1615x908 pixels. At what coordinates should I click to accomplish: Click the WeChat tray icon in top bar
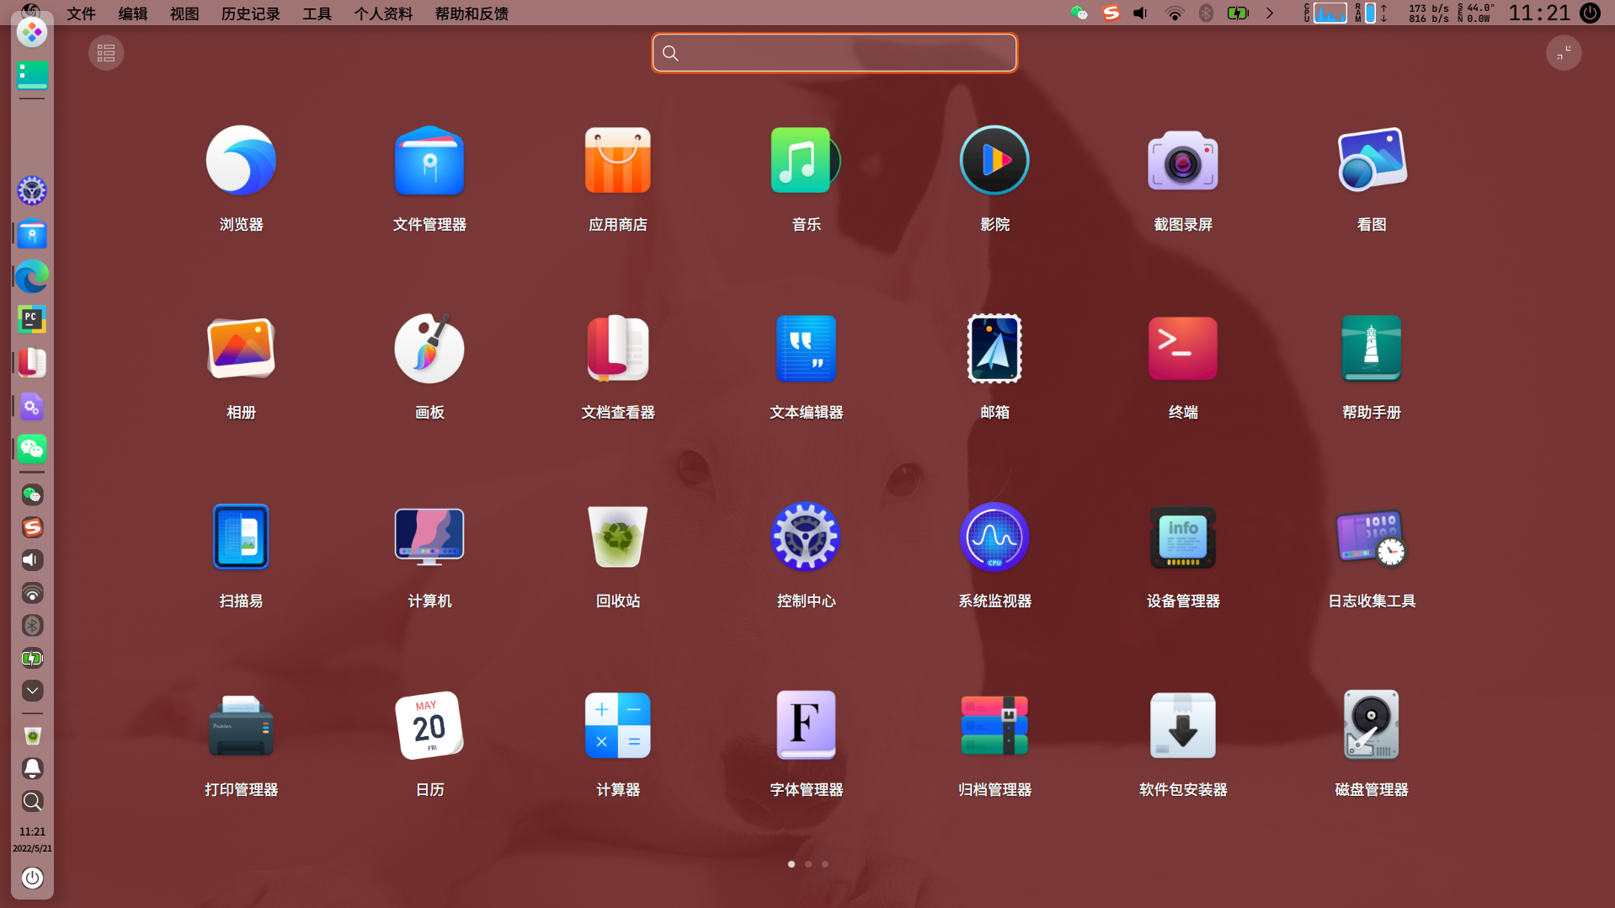(x=1079, y=13)
